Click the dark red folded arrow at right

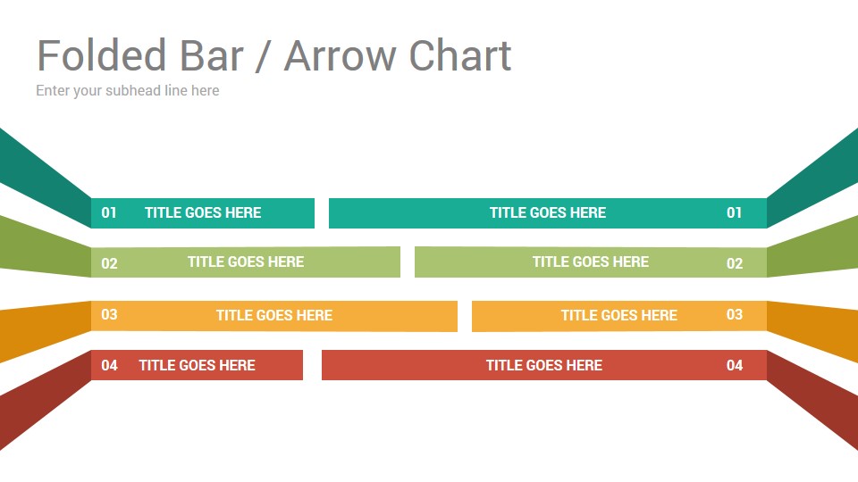[x=812, y=399]
